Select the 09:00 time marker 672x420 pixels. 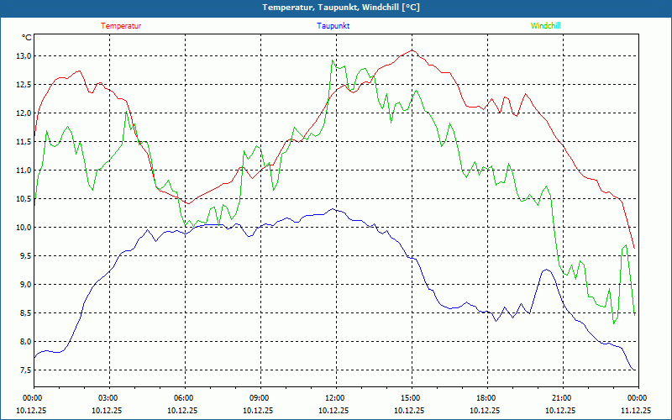click(x=260, y=398)
